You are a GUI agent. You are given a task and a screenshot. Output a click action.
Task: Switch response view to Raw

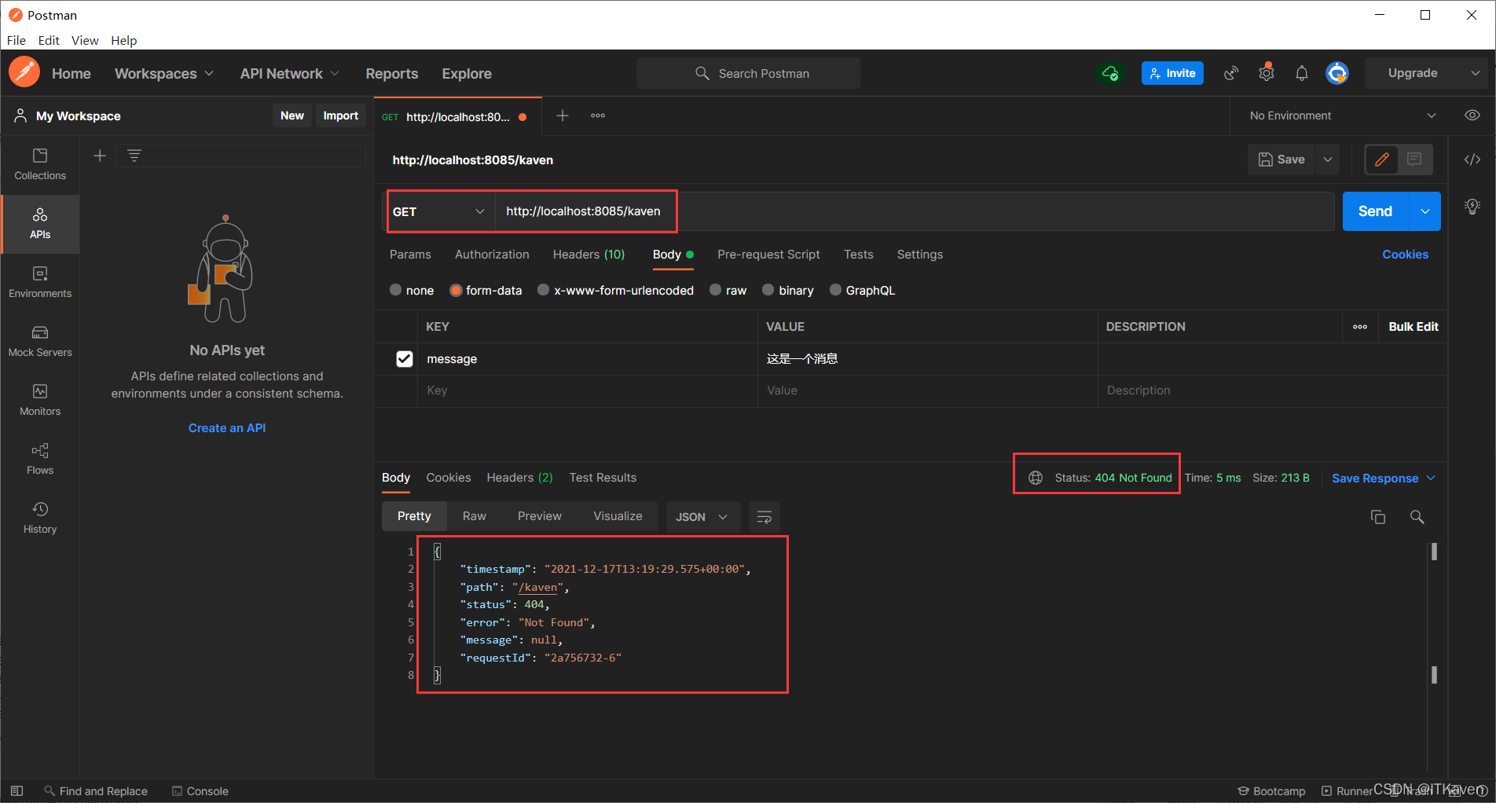(474, 516)
